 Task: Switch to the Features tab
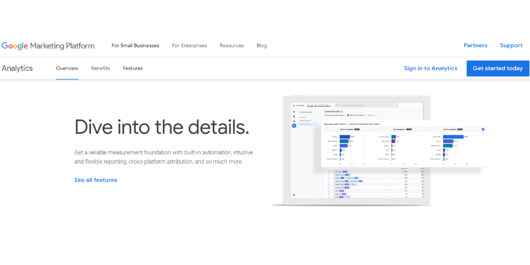pyautogui.click(x=132, y=68)
